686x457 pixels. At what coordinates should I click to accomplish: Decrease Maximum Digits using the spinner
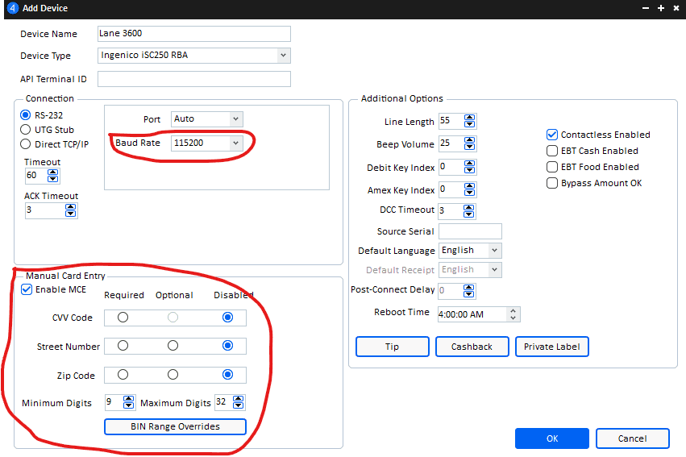tap(239, 406)
